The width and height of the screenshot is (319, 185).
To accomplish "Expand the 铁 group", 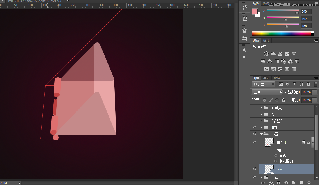I will point(261,115).
